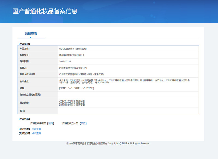
Task: Click the ingredients list with CI 17200
Action: [77, 88]
